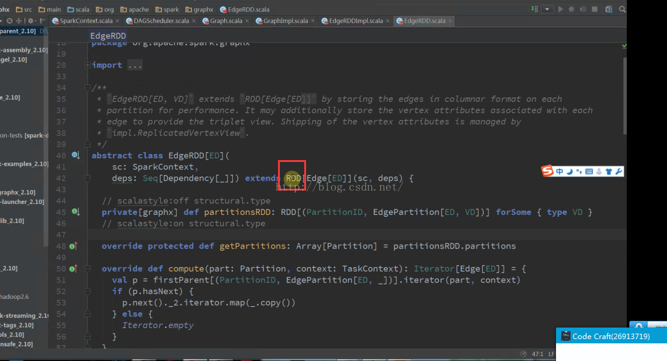The width and height of the screenshot is (667, 361).
Task: Click the scala breadcrumb folder
Action: click(x=78, y=9)
